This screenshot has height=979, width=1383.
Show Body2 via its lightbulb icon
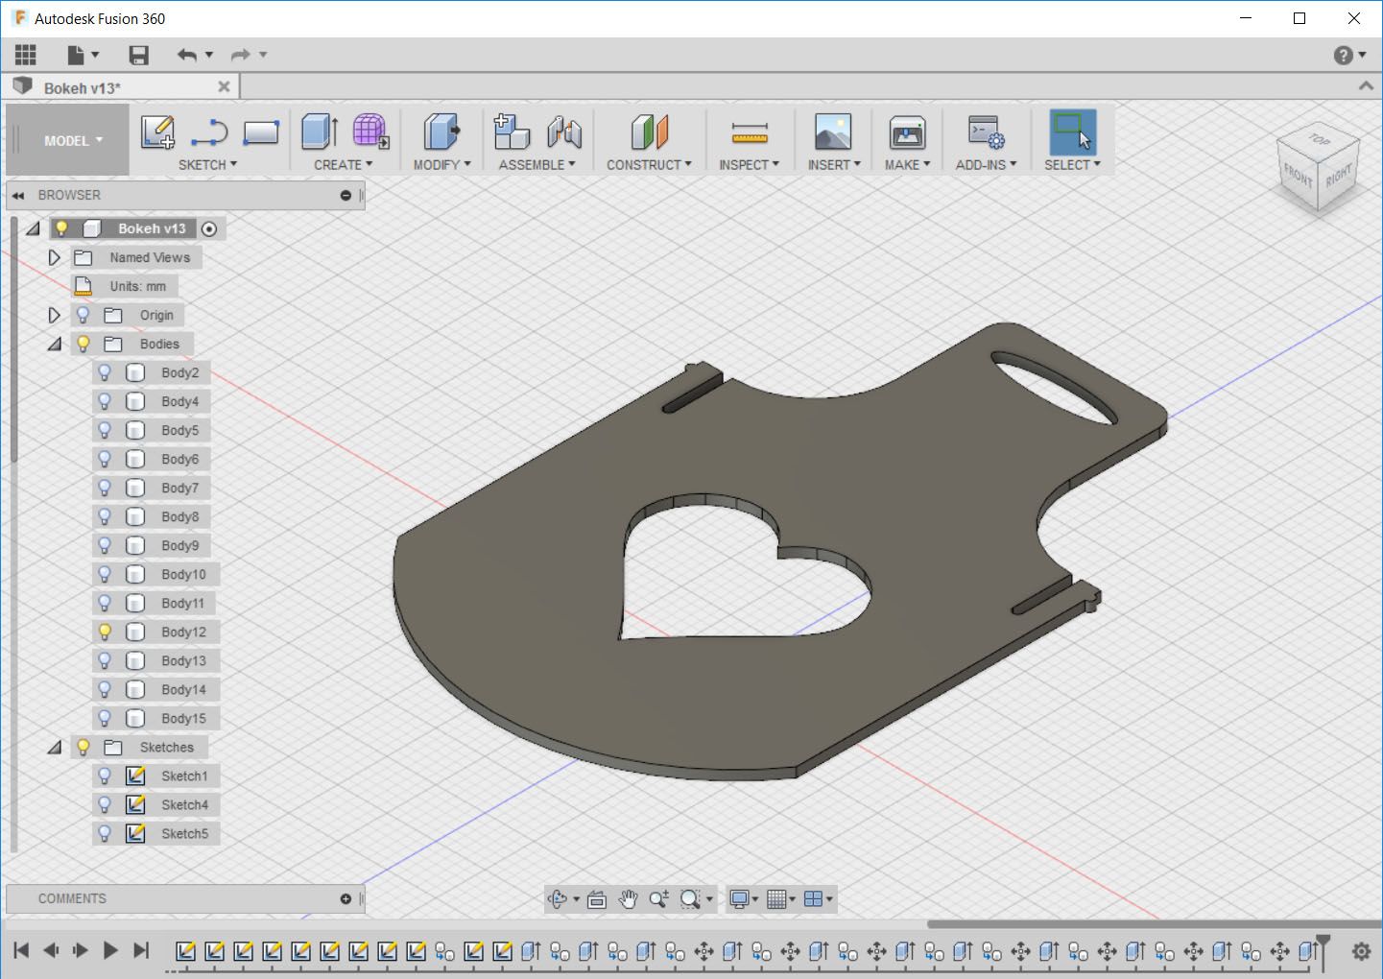[x=106, y=372]
